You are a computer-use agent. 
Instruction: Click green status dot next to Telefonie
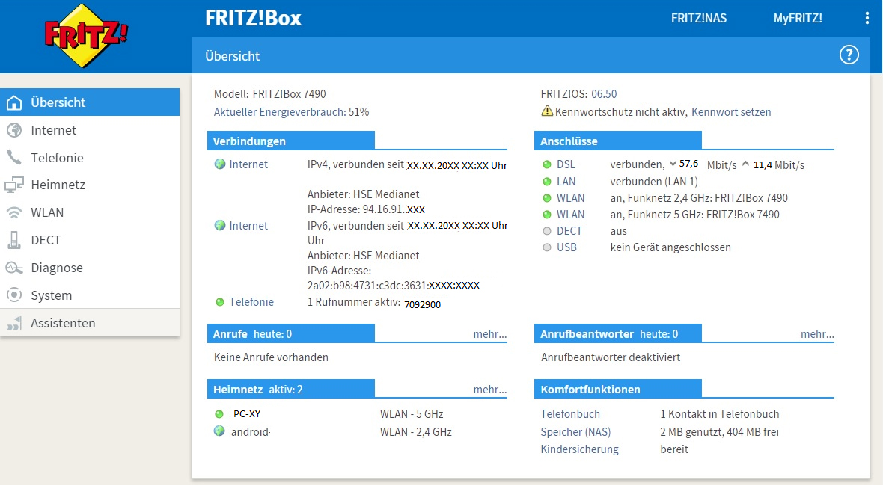[219, 302]
